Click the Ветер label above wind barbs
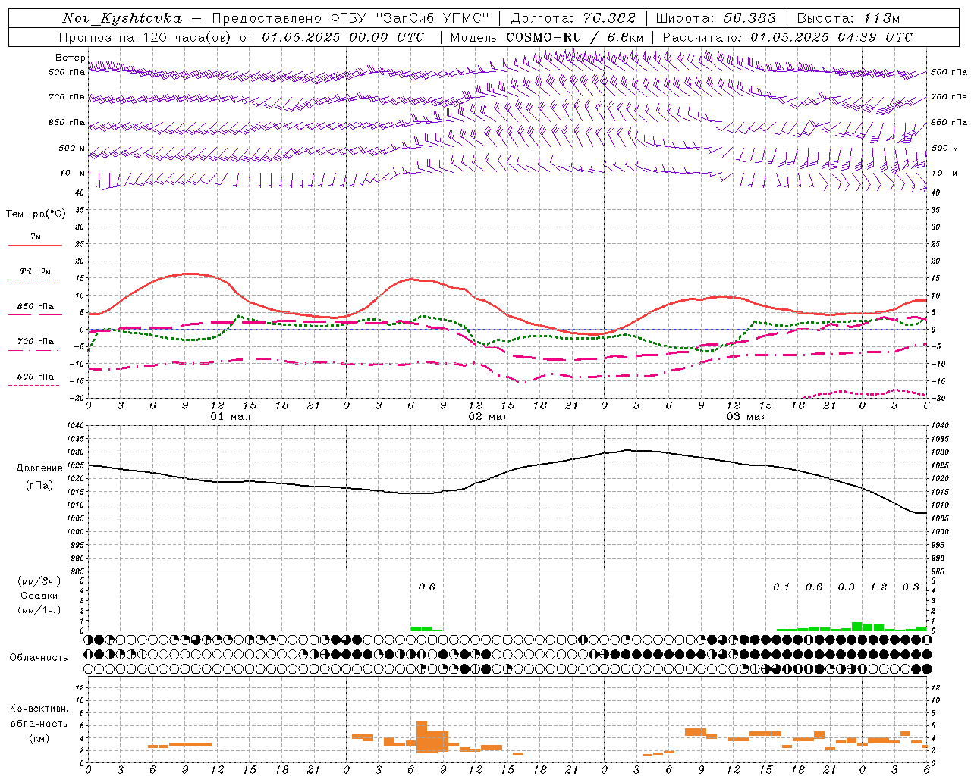971x776 pixels. (x=70, y=58)
